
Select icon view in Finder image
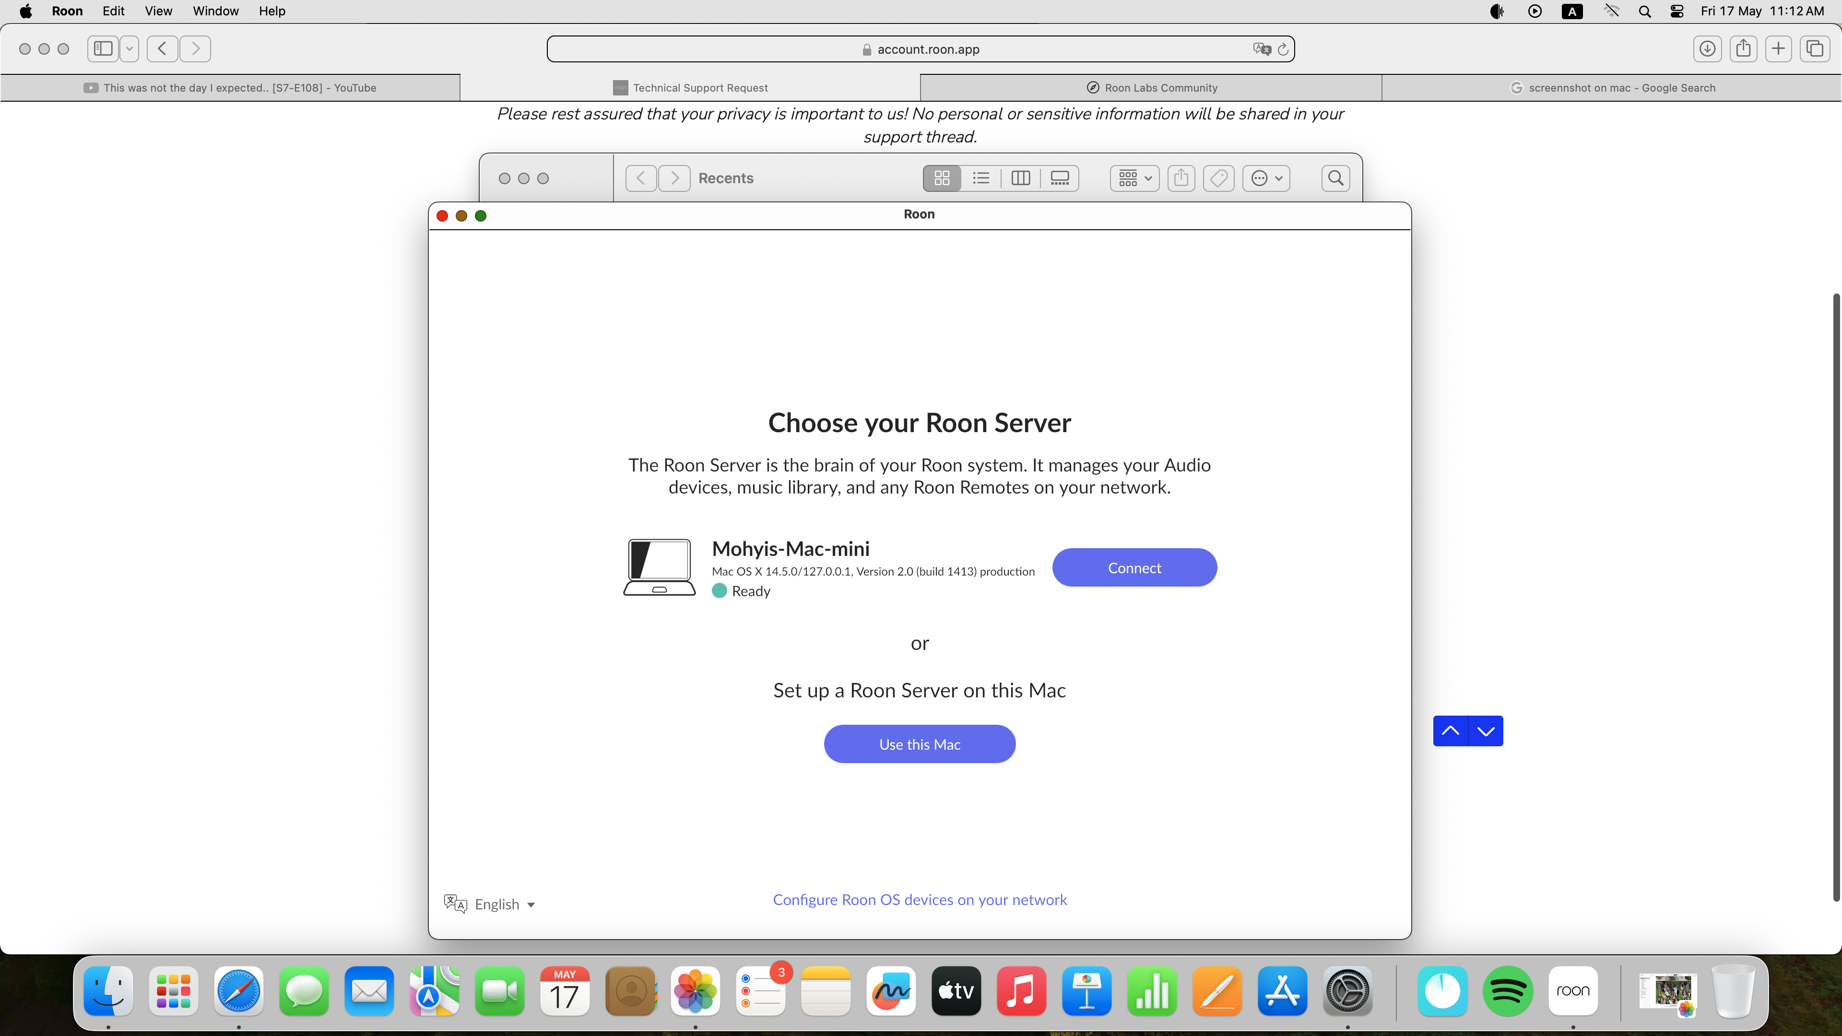[x=942, y=178]
